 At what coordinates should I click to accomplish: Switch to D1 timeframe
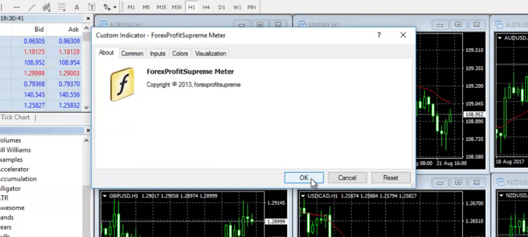point(221,7)
